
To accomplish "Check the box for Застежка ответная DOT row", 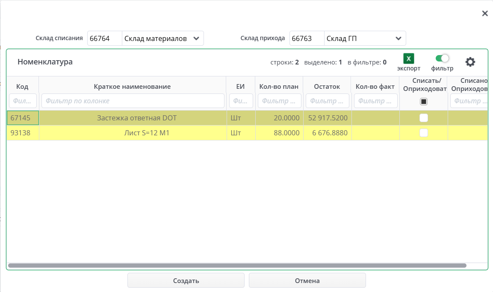I will pyautogui.click(x=423, y=118).
